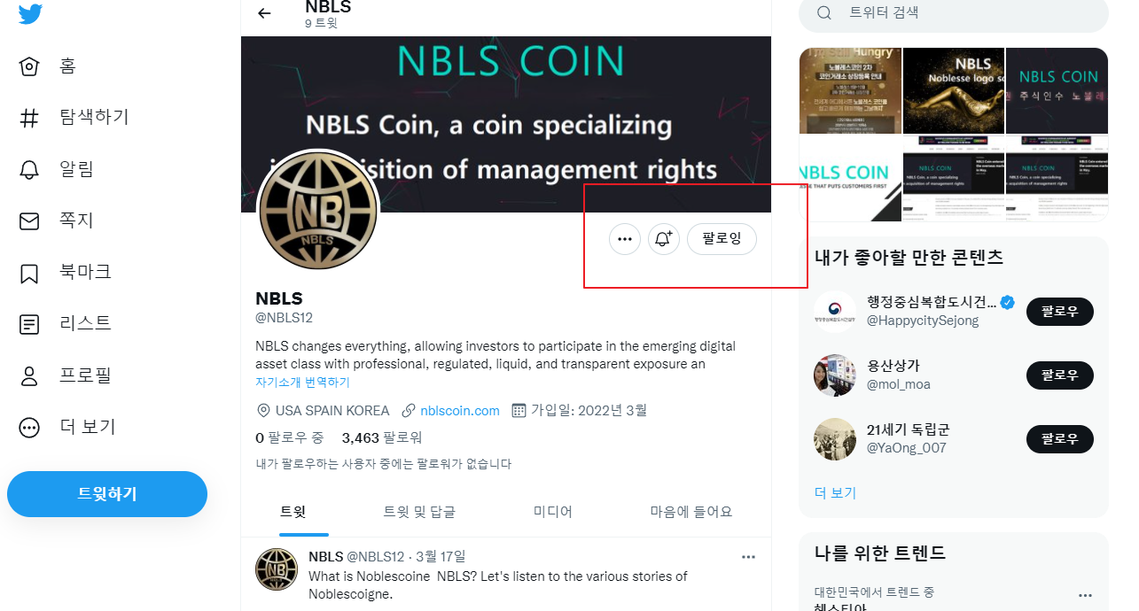Viewport: 1139px width, 611px height.
Task: Open the nblscoin.com link
Action: coord(460,411)
